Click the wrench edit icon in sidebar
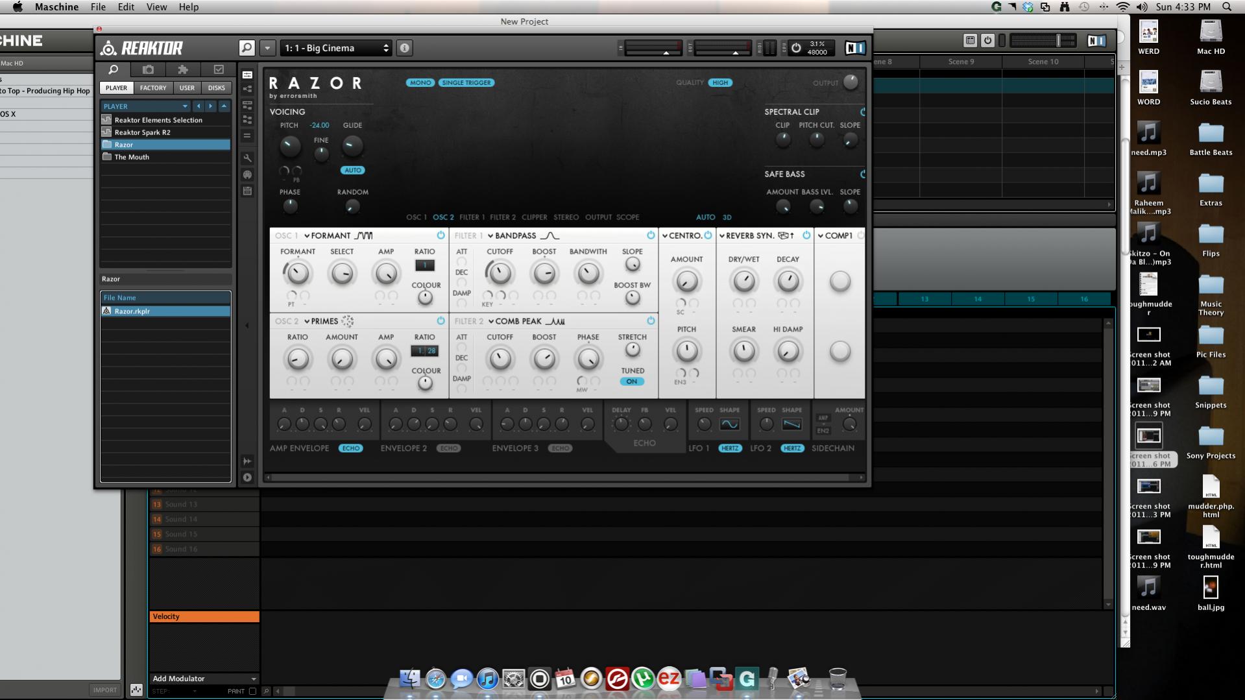1245x700 pixels. click(247, 158)
